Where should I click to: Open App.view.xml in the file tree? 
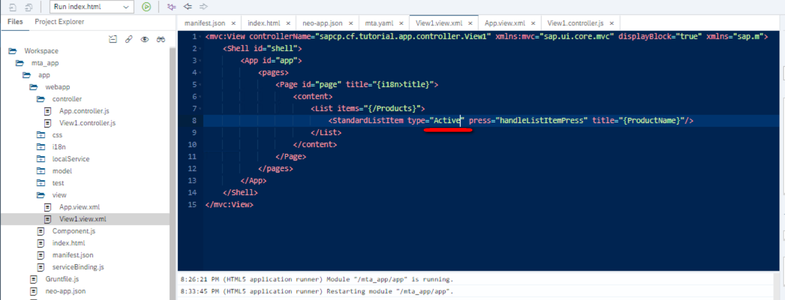click(x=79, y=207)
